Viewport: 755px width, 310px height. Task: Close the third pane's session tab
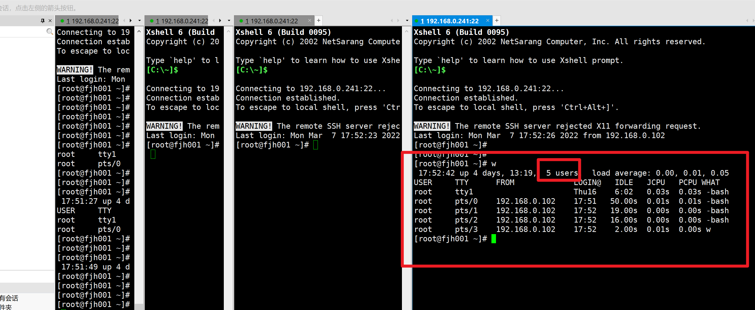click(310, 20)
